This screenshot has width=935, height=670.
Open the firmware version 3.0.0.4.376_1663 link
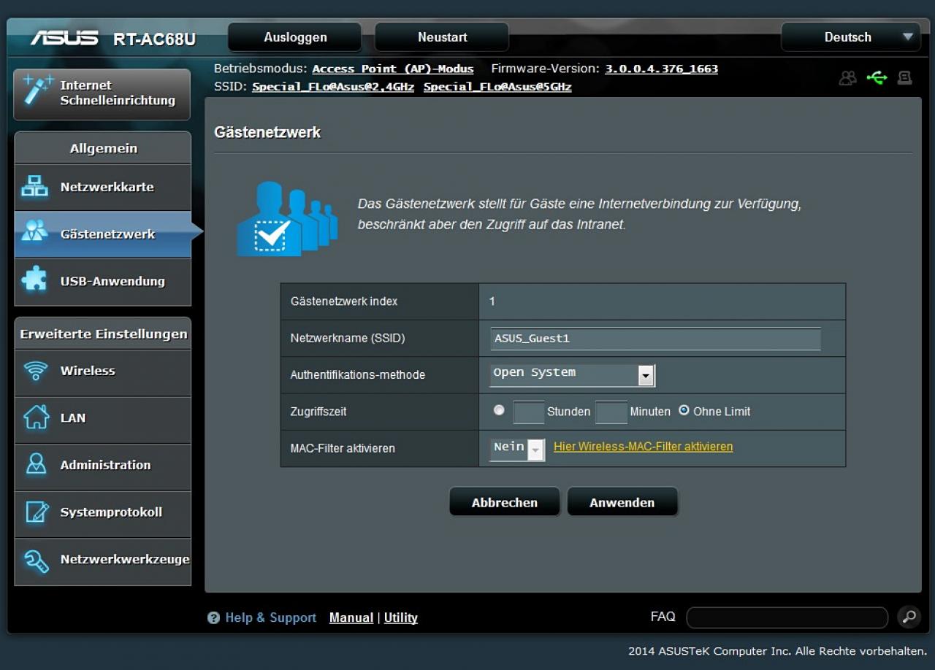662,69
